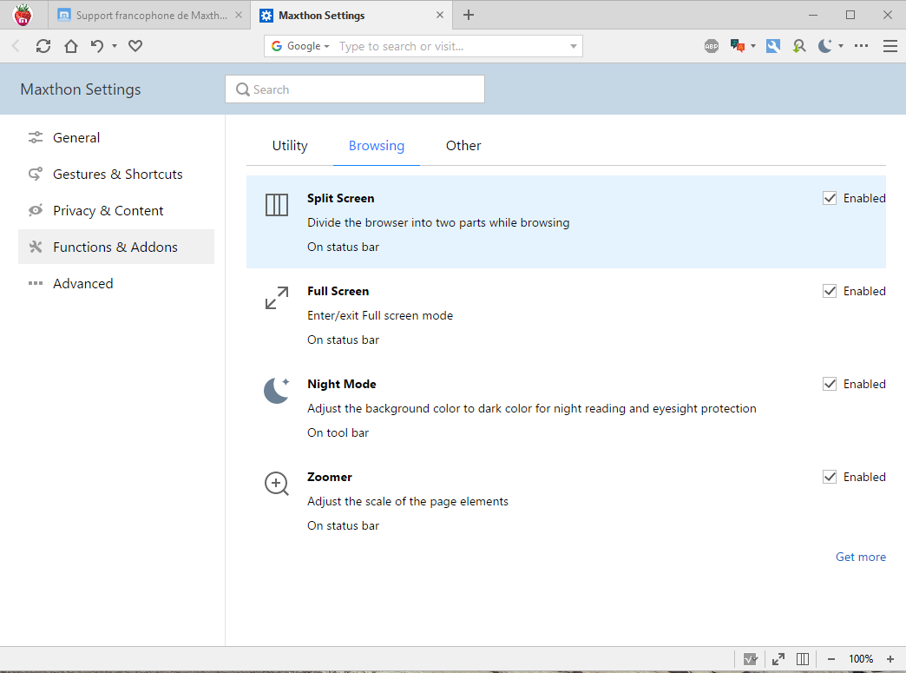Open Advanced settings section
The width and height of the screenshot is (906, 673).
point(116,283)
